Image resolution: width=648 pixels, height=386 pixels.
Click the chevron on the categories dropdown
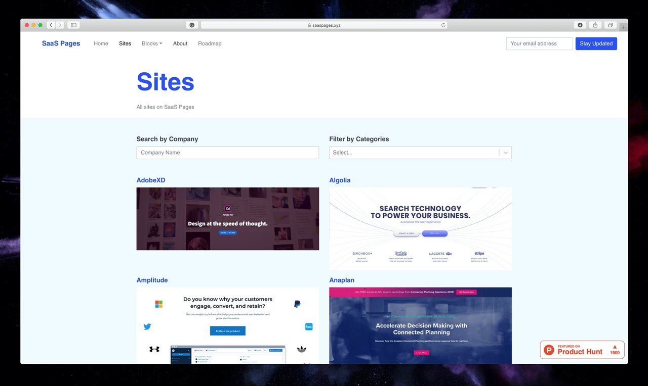(x=505, y=153)
